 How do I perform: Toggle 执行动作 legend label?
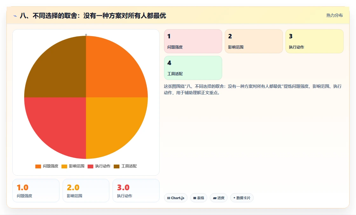(103, 166)
